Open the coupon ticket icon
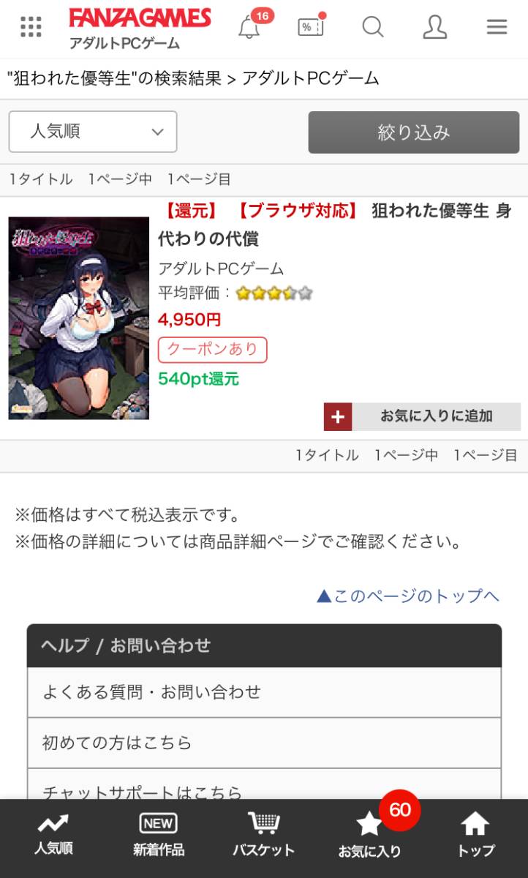528x878 pixels. 311,27
